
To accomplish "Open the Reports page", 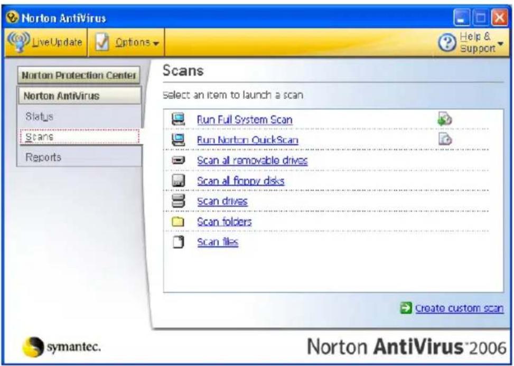I will pyautogui.click(x=43, y=157).
